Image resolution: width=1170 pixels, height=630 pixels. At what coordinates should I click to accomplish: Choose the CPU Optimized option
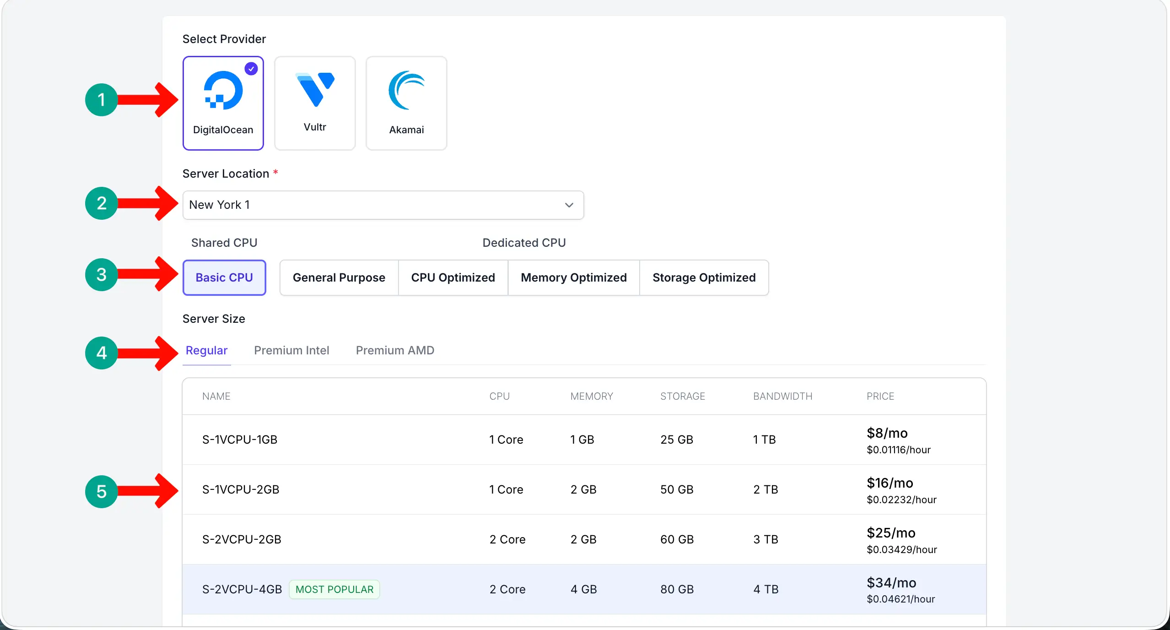(453, 277)
